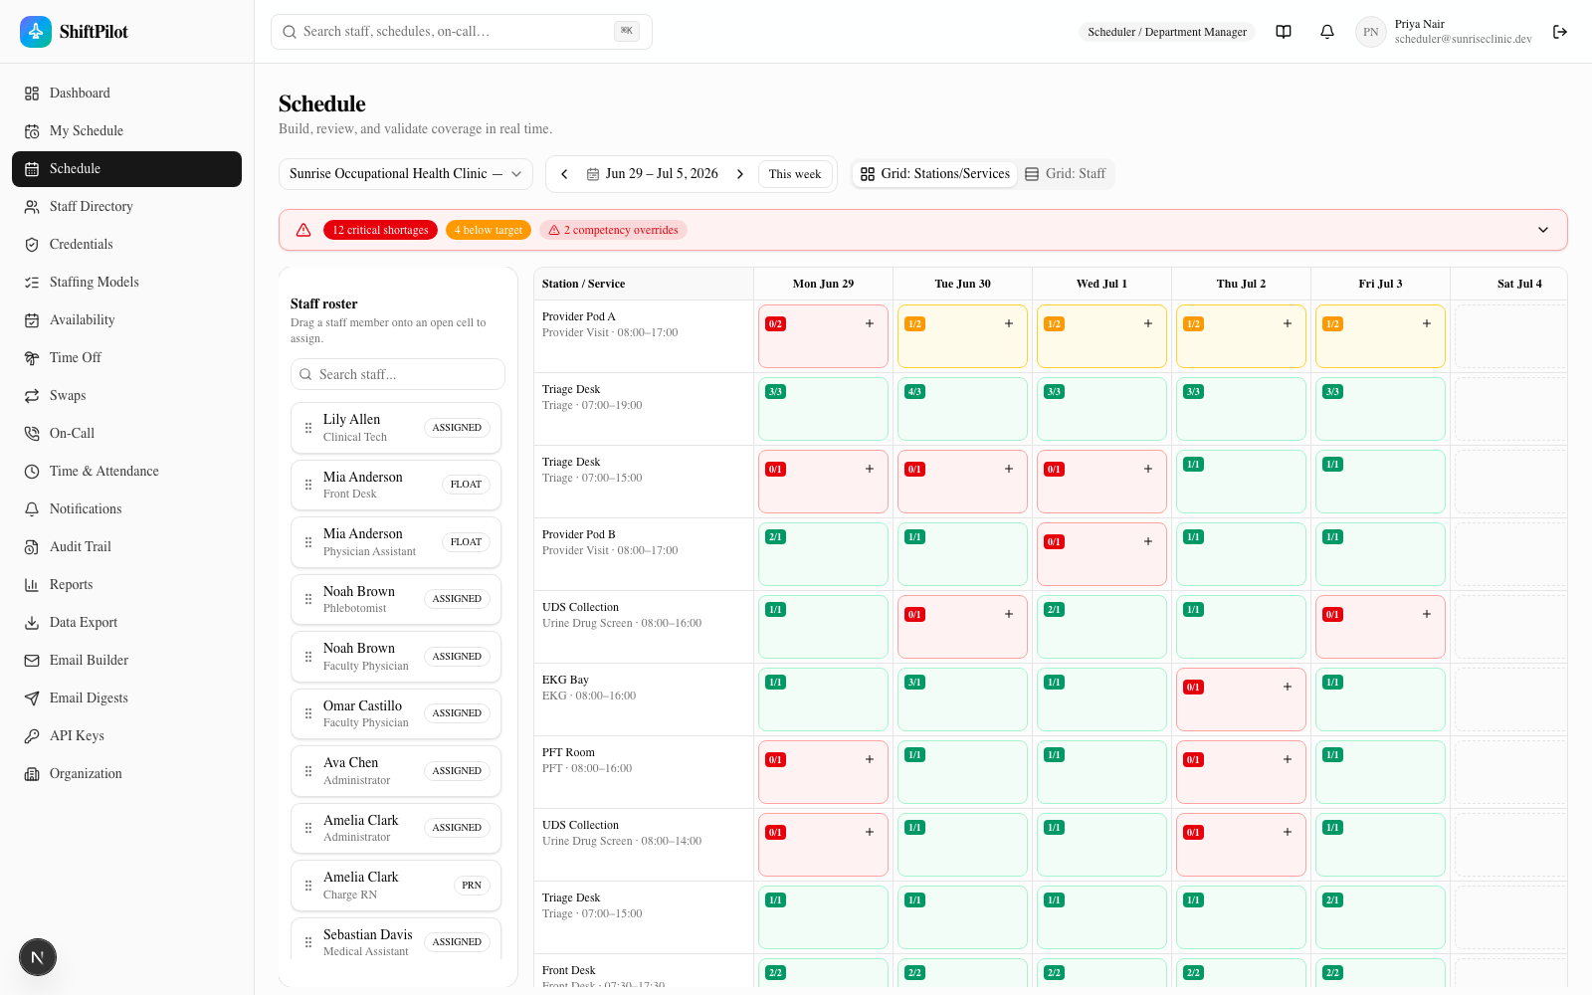Viewport: 1592px width, 995px height.
Task: Add staff to Provider Pod B Wednesday
Action: point(1148,541)
